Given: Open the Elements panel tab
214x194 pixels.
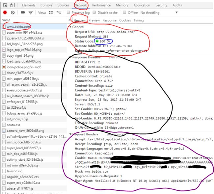Looking at the screenshot, I should 29,5.
